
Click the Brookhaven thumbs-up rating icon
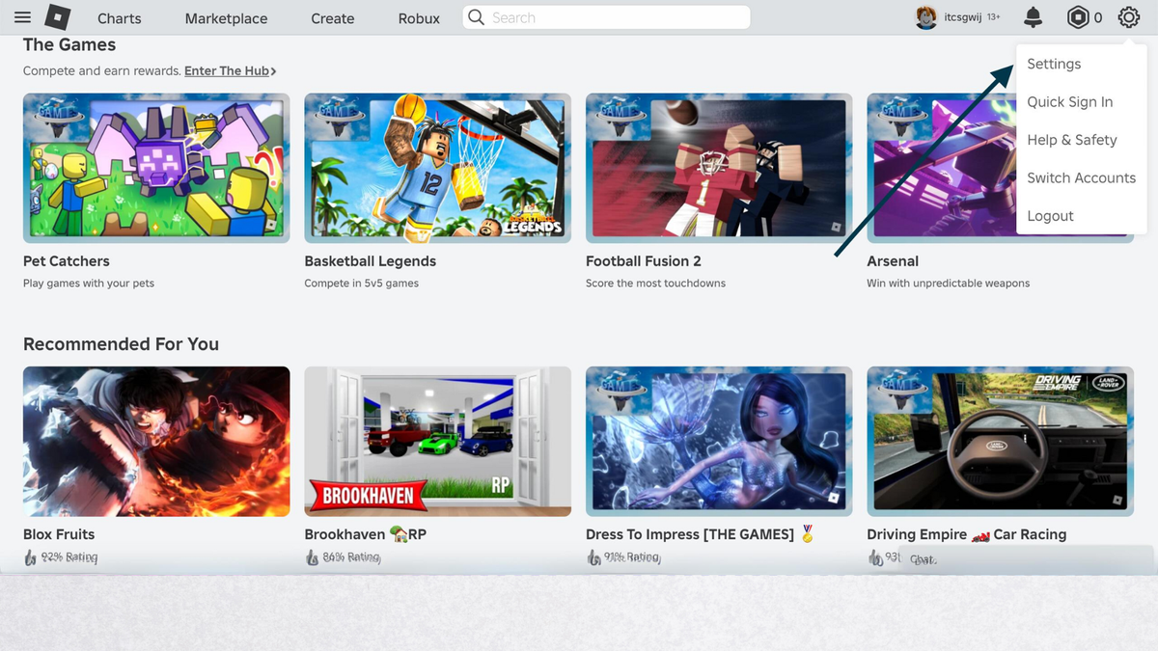click(x=312, y=557)
